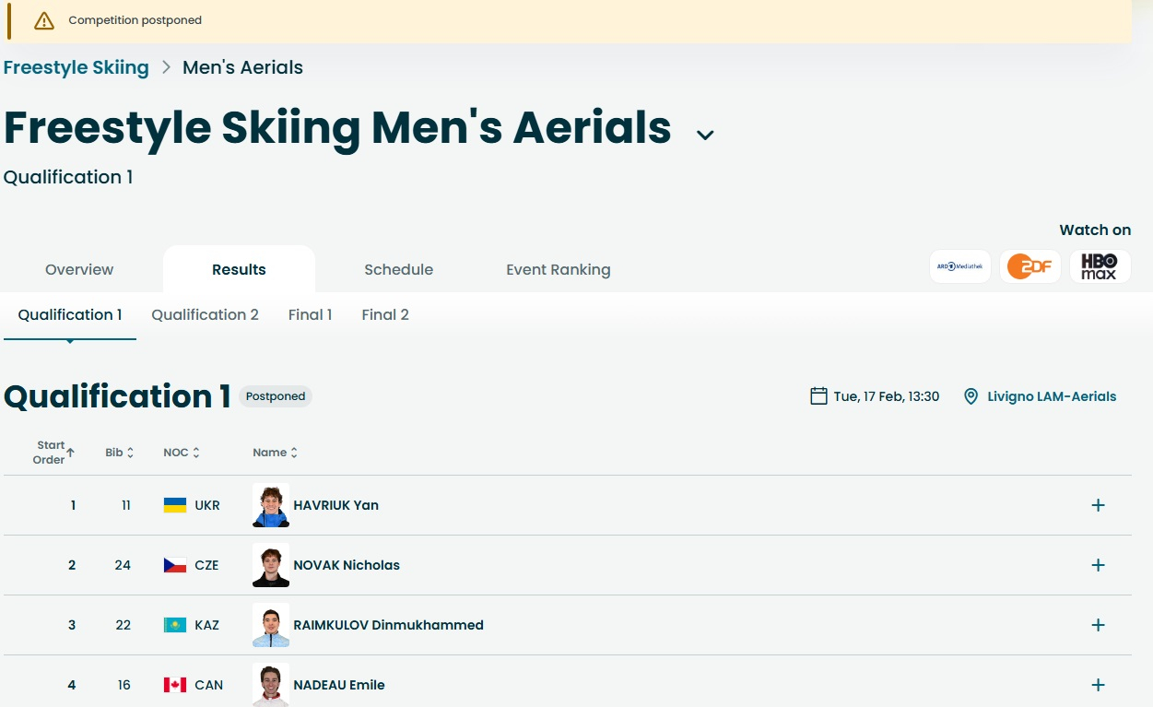Viewport: 1153px width, 707px height.
Task: Expand RAIMKULOV Dinmukhammed row details
Action: coord(1098,625)
